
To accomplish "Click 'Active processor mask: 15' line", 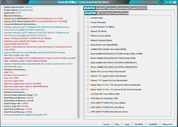I will 16,89.
